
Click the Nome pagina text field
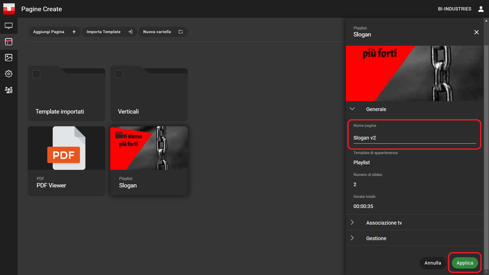[x=414, y=138]
